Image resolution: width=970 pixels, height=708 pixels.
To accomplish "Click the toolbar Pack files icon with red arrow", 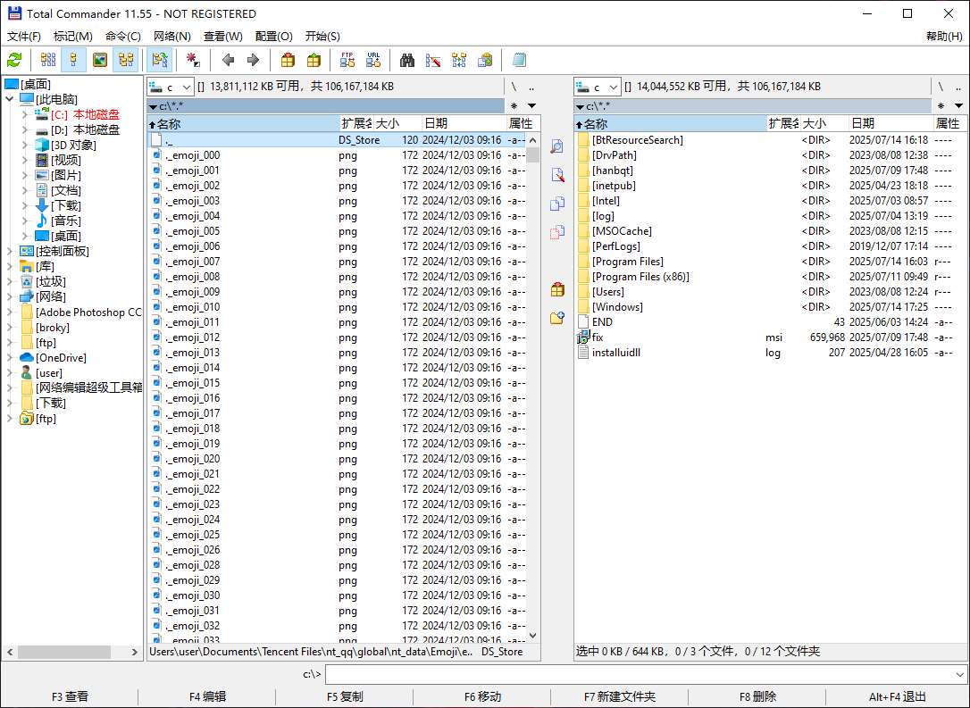I will (288, 60).
